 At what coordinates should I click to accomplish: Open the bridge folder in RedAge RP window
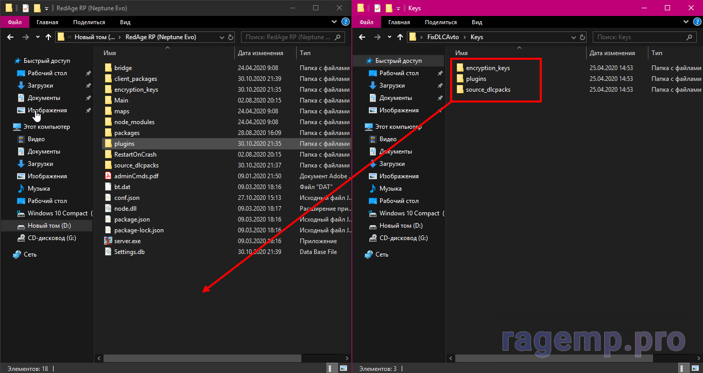123,68
